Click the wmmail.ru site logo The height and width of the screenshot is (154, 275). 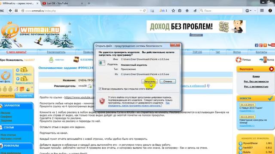(x=31, y=30)
